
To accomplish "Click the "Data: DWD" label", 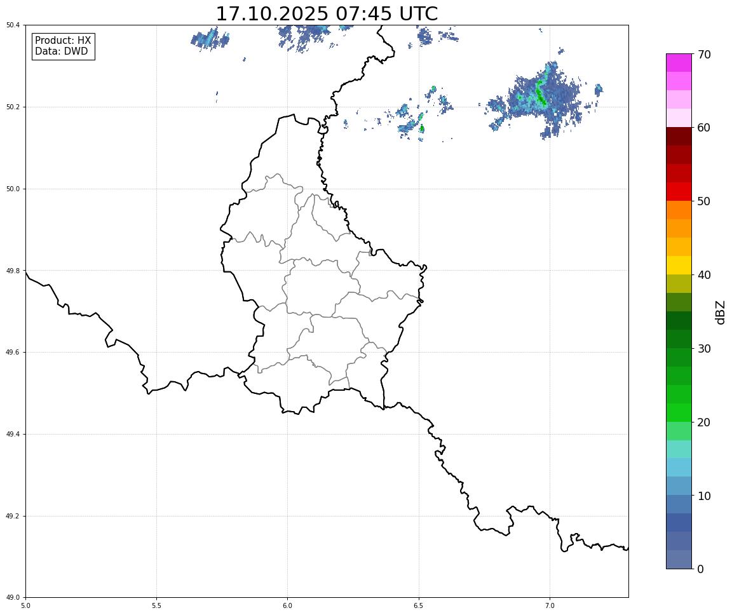I will (61, 51).
